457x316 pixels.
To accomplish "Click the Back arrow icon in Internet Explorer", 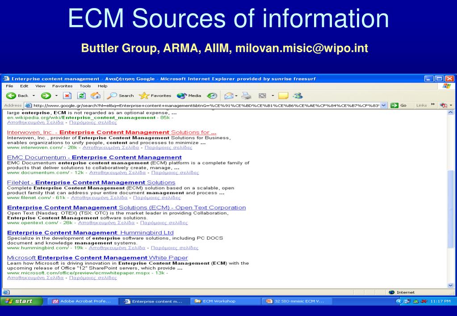I will (x=11, y=96).
